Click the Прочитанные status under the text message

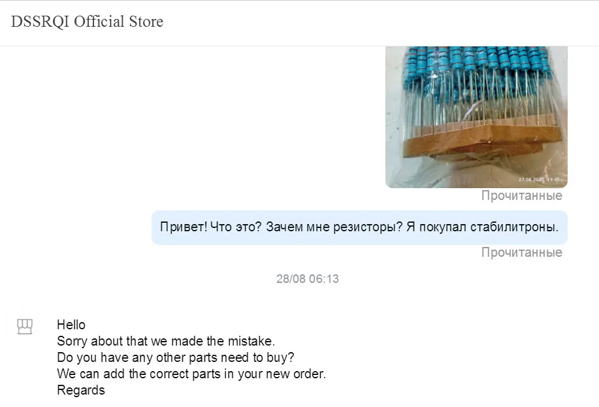coord(522,252)
